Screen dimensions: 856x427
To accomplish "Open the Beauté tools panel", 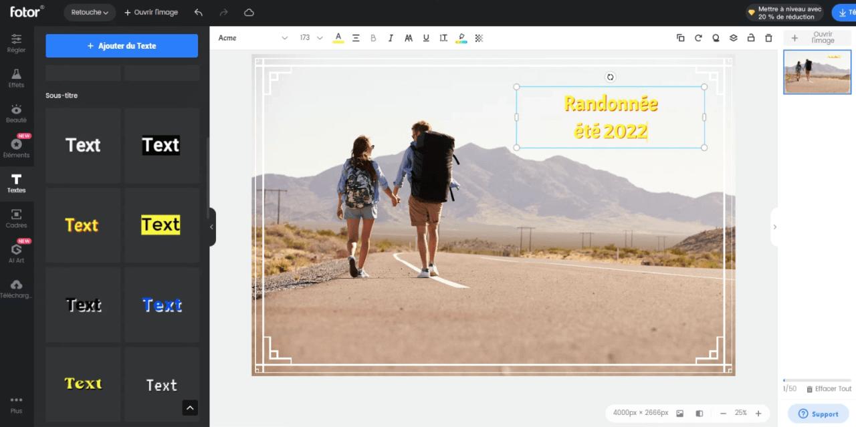I will click(x=16, y=114).
